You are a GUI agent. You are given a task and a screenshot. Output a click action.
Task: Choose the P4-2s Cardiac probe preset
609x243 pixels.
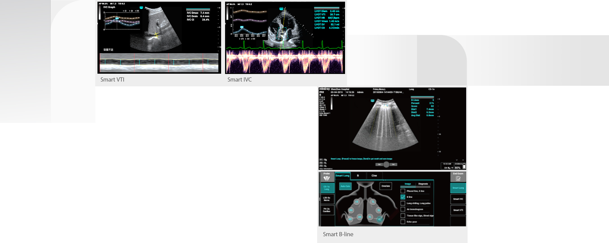point(327,210)
